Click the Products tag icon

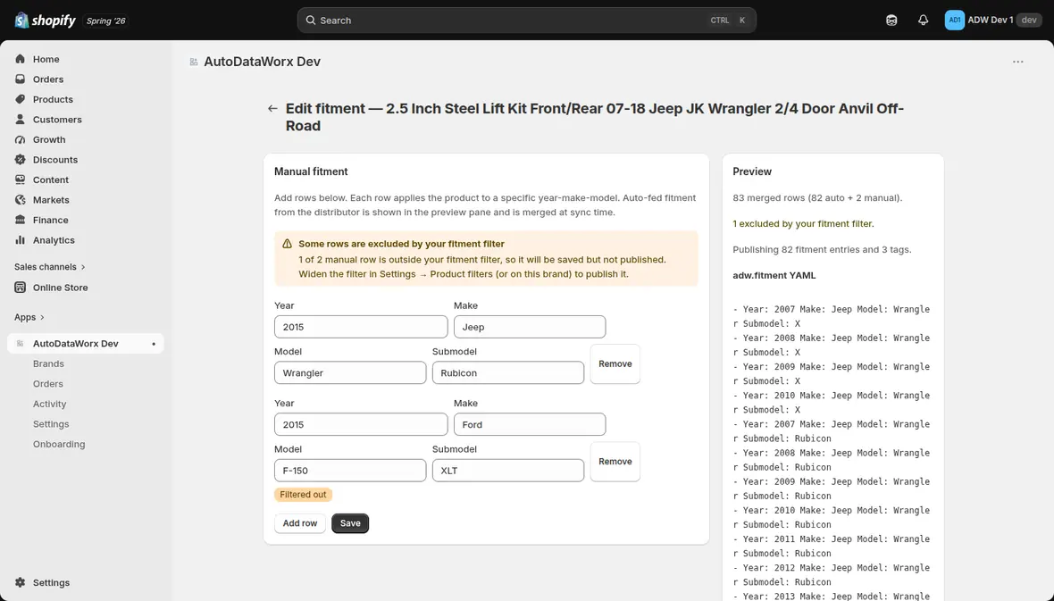click(x=21, y=99)
